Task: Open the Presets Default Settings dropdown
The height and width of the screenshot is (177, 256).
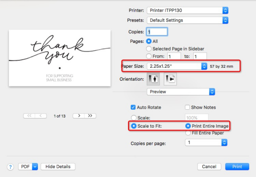Action: [188, 20]
